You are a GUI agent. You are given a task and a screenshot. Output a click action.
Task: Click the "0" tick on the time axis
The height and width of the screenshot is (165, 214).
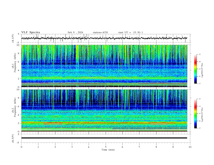21,147
